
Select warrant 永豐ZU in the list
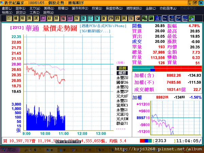[x=122, y=78]
